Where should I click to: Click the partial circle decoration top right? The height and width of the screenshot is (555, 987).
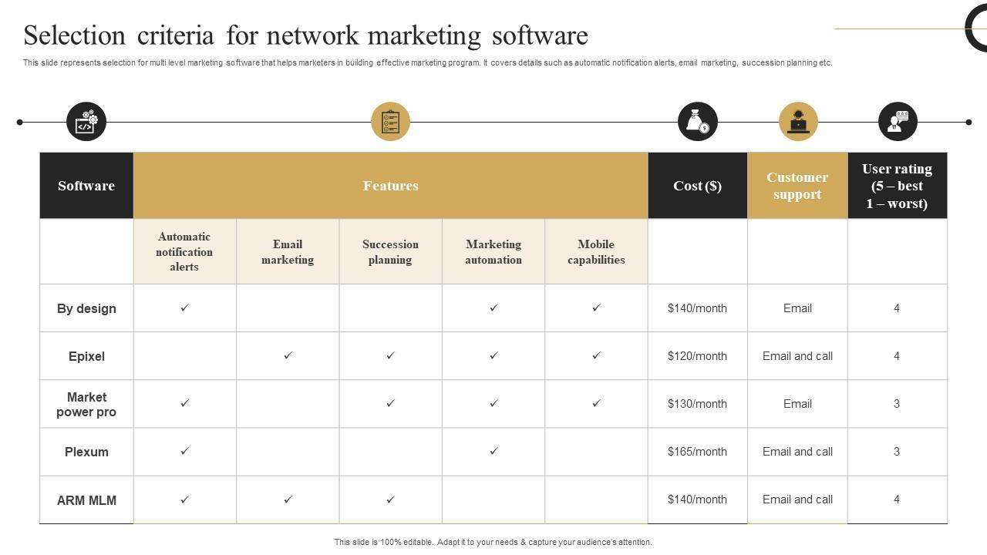click(x=976, y=28)
